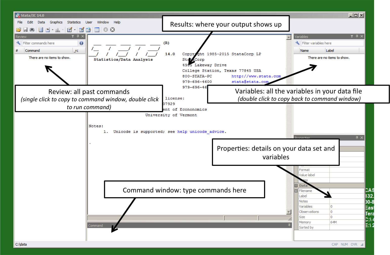This screenshot has height=255, width=390.
Task: Click the Label column header in Variables panel
Action: 342,51
